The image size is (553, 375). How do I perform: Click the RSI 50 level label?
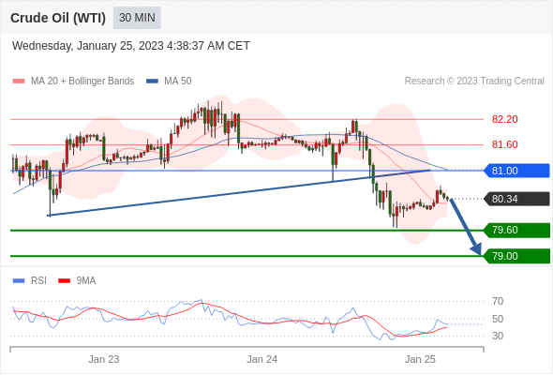coord(498,319)
